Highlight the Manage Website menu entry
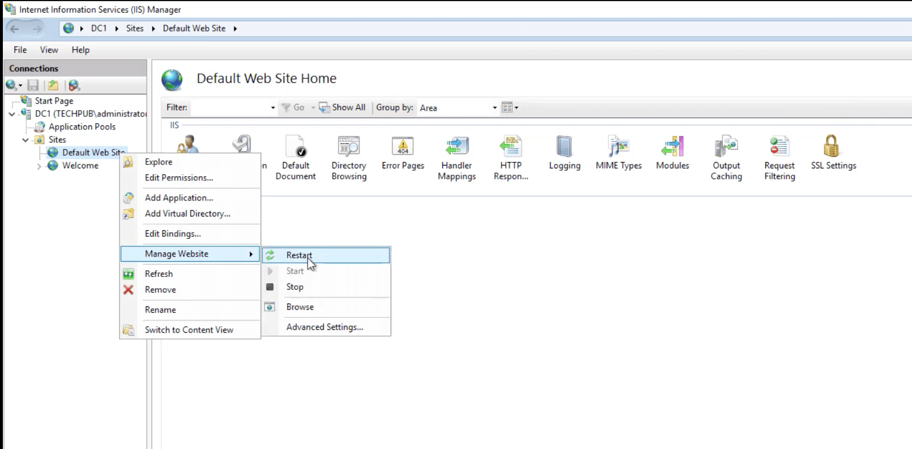This screenshot has height=449, width=912. coord(190,254)
